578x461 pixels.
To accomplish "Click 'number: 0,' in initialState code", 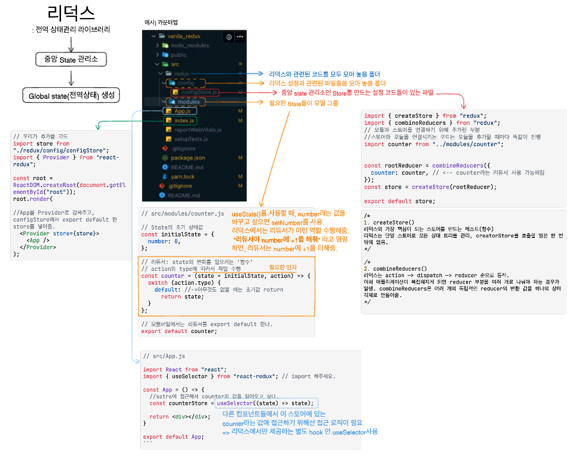I will point(164,242).
